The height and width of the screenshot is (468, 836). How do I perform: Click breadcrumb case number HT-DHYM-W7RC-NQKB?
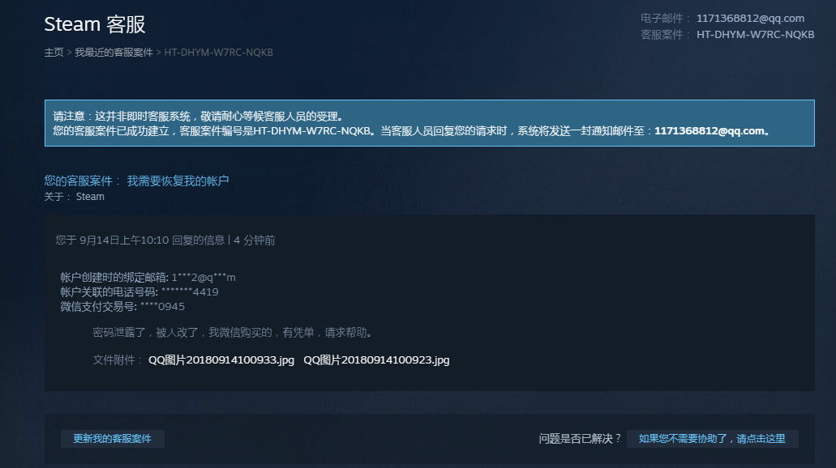[219, 52]
